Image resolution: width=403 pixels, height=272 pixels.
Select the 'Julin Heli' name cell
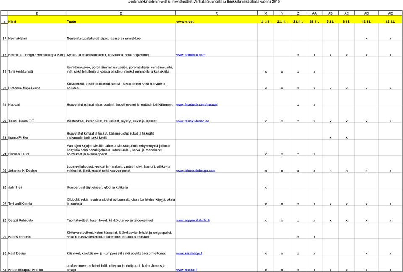37,181
